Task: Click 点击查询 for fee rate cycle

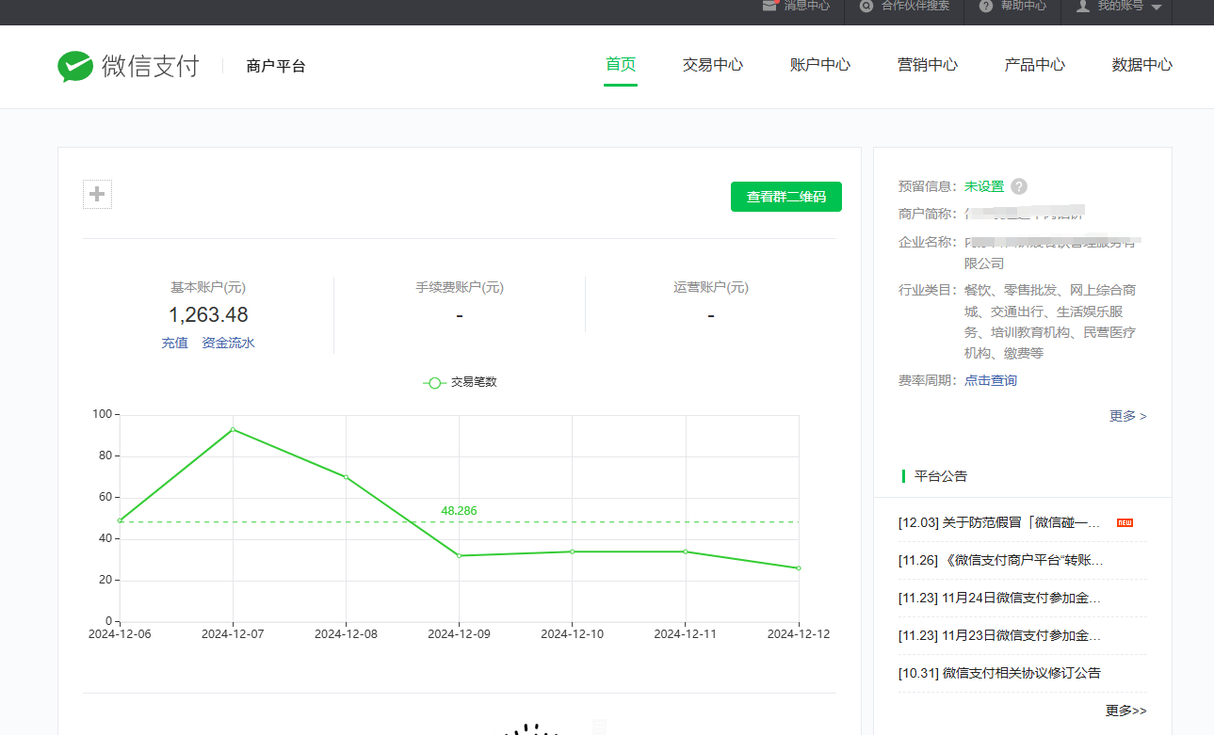Action: tap(991, 380)
